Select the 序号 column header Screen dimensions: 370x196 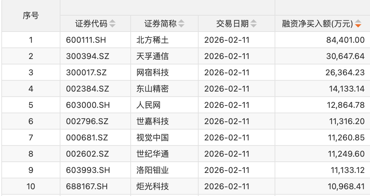[x=31, y=15]
